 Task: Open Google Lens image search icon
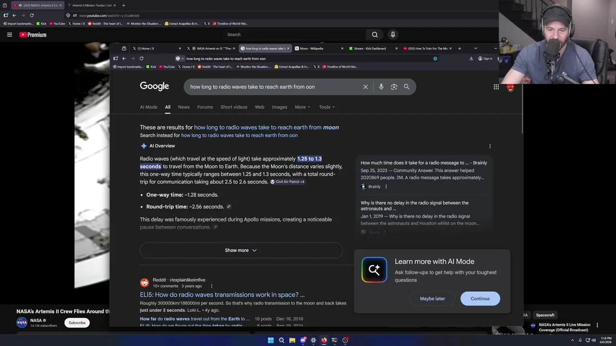pyautogui.click(x=394, y=87)
